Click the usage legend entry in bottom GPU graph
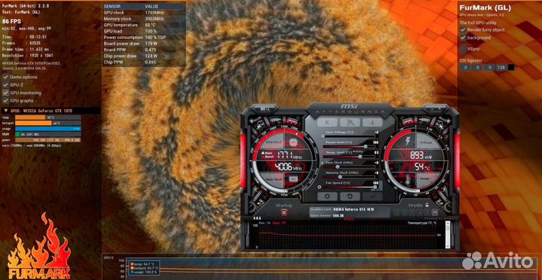This screenshot has height=280, width=542. (x=145, y=272)
